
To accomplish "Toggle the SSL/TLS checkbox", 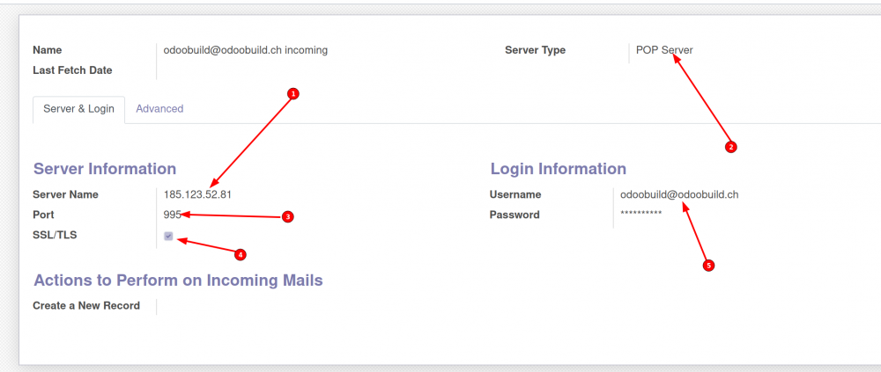I will 168,236.
